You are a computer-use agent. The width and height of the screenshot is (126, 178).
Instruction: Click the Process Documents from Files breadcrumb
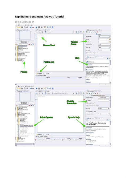(x=60, y=93)
